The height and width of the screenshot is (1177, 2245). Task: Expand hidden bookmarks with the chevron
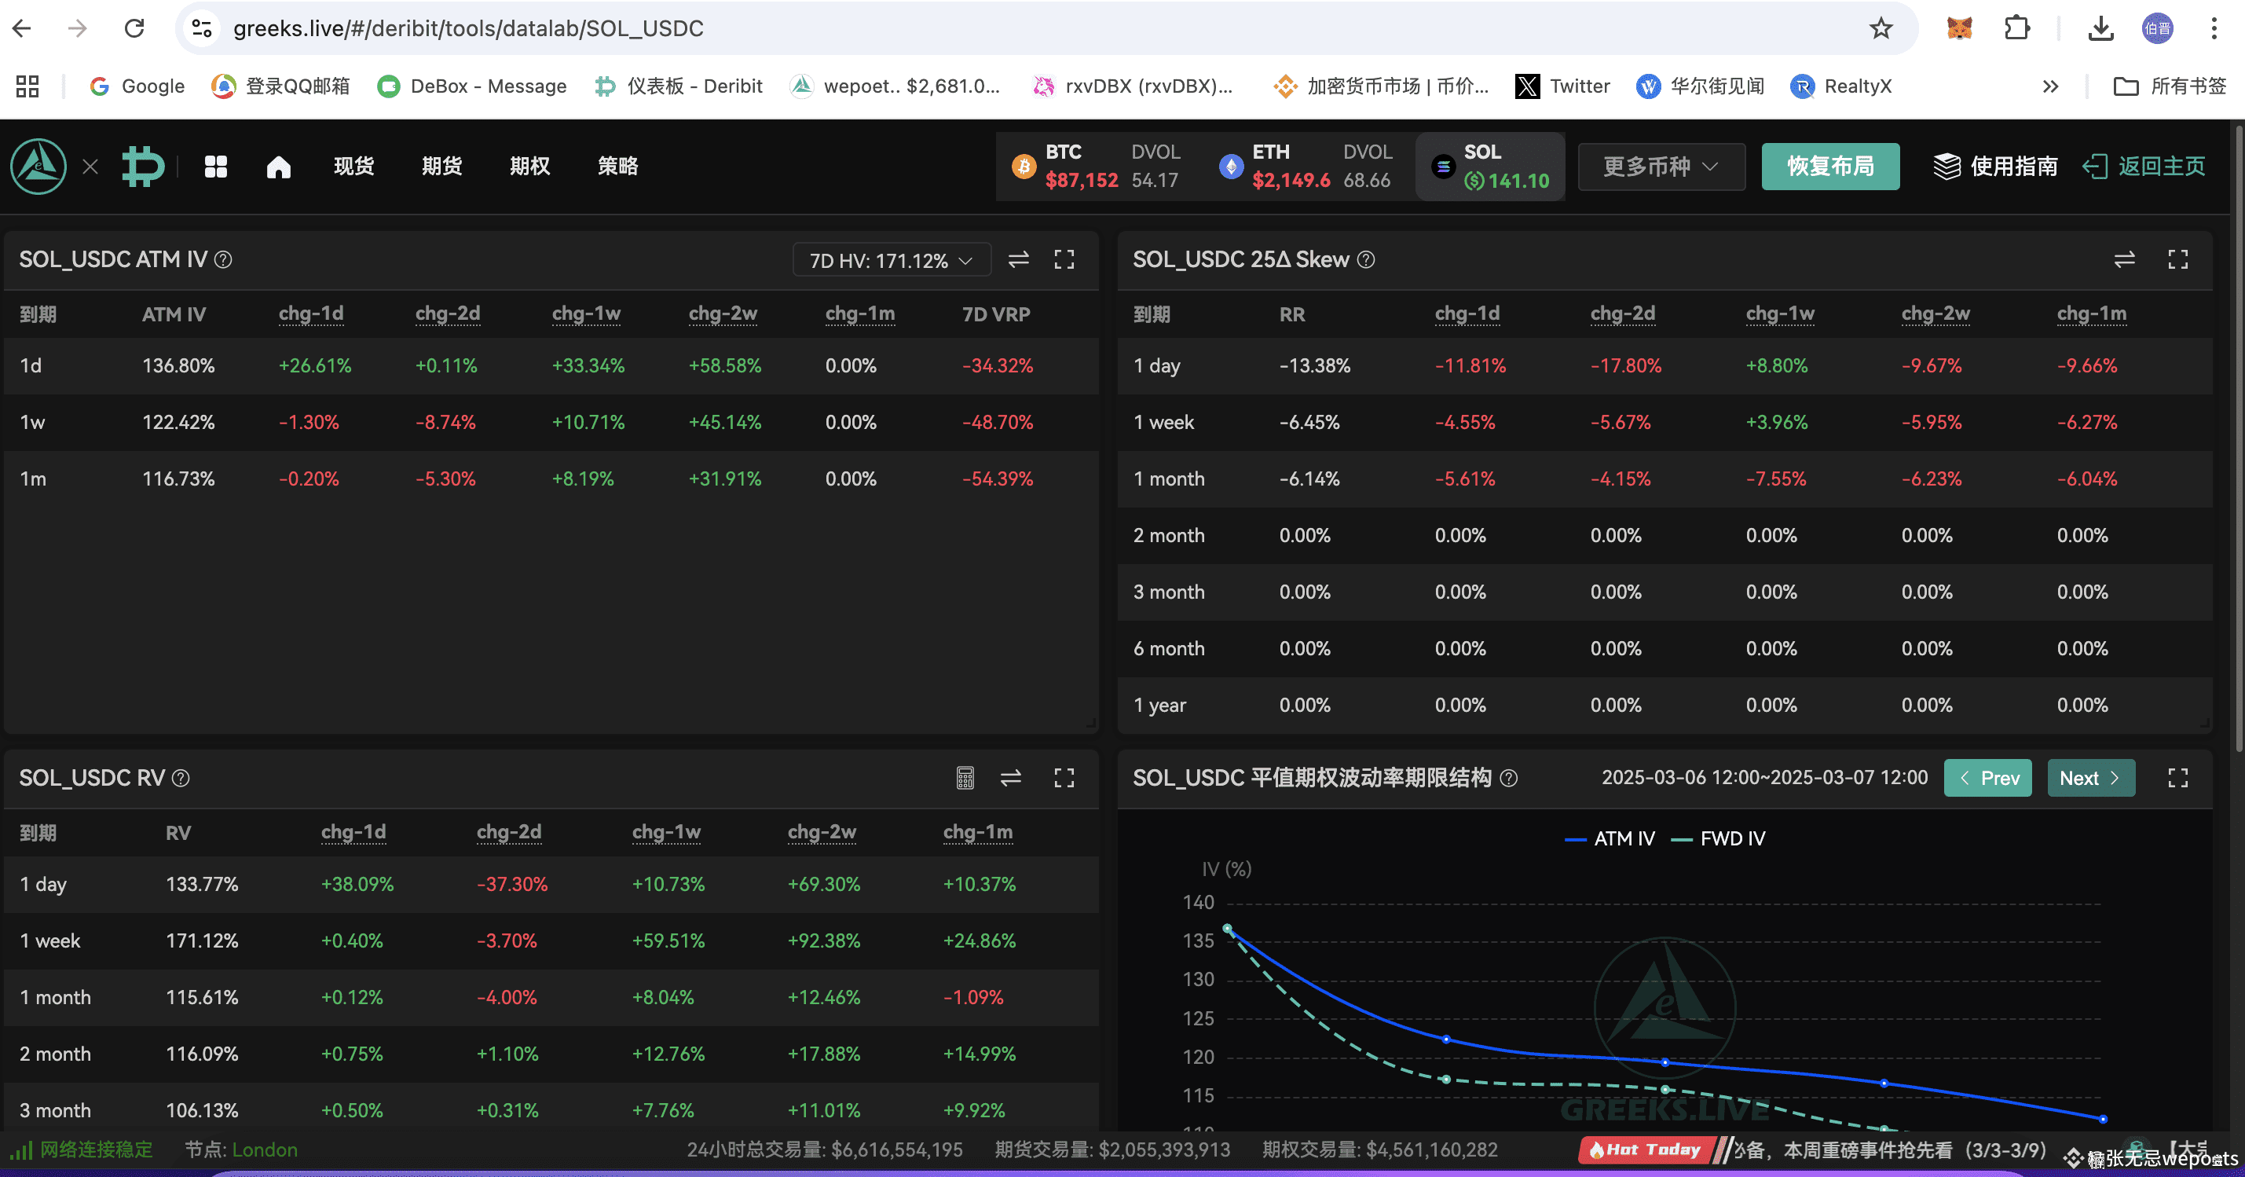click(2049, 86)
